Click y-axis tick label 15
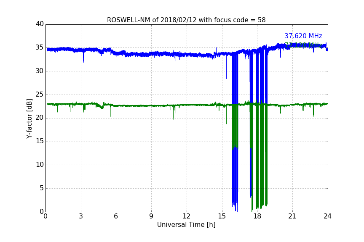 [40, 141]
